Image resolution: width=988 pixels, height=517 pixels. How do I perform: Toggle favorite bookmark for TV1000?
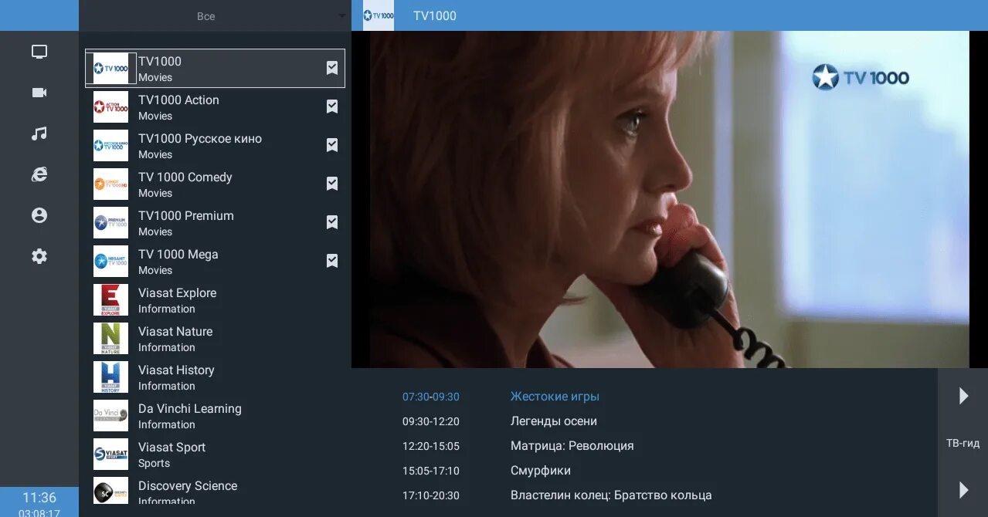332,68
